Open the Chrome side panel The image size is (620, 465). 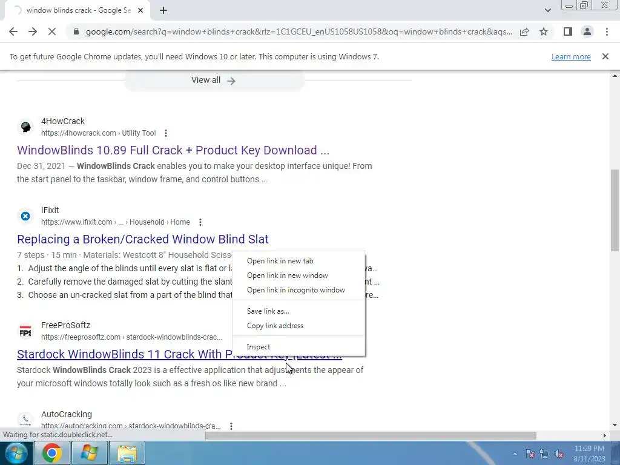568,31
